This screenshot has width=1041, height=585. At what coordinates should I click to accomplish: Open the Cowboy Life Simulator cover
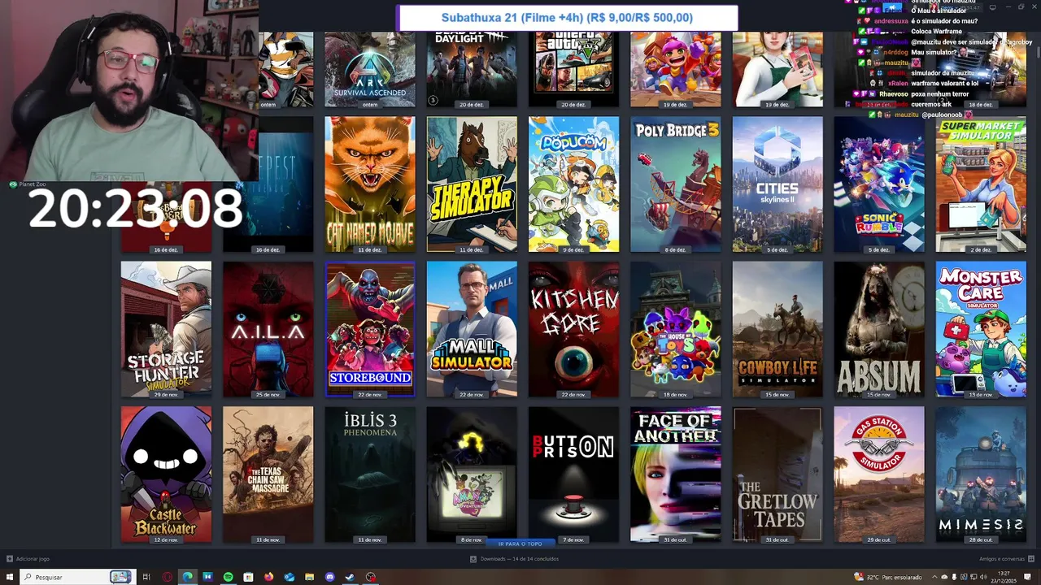(777, 329)
